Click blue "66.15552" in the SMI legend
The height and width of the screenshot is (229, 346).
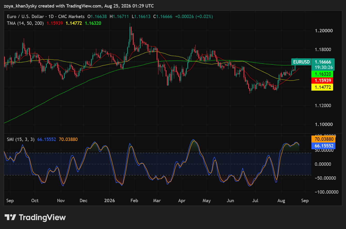coord(47,139)
